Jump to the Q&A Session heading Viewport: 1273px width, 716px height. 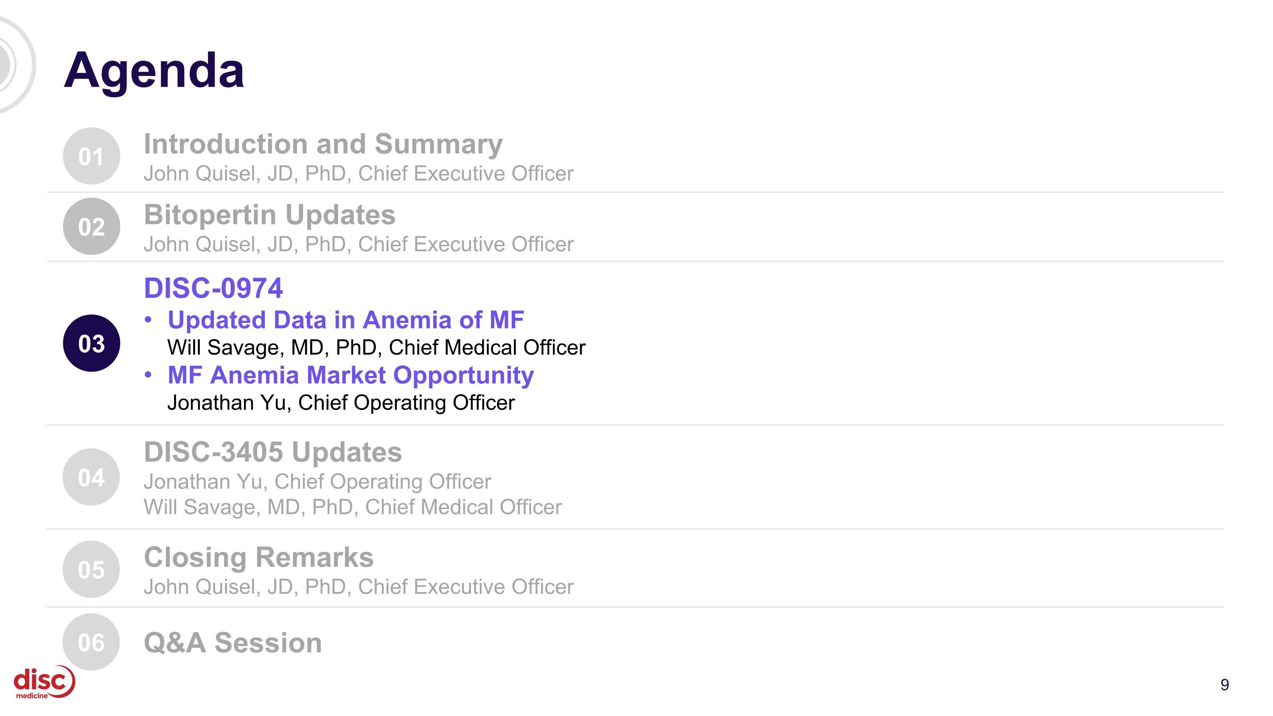[233, 643]
